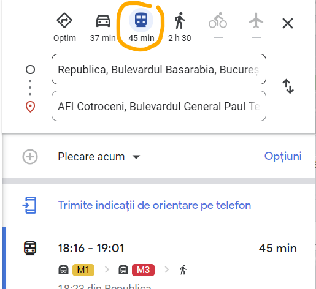Viewport: 316px width, 289px height.
Task: Open Opțiuni route options
Action: 283,156
